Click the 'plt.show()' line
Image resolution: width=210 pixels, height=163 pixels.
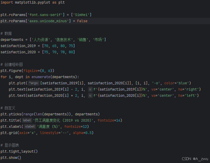pos(11,158)
